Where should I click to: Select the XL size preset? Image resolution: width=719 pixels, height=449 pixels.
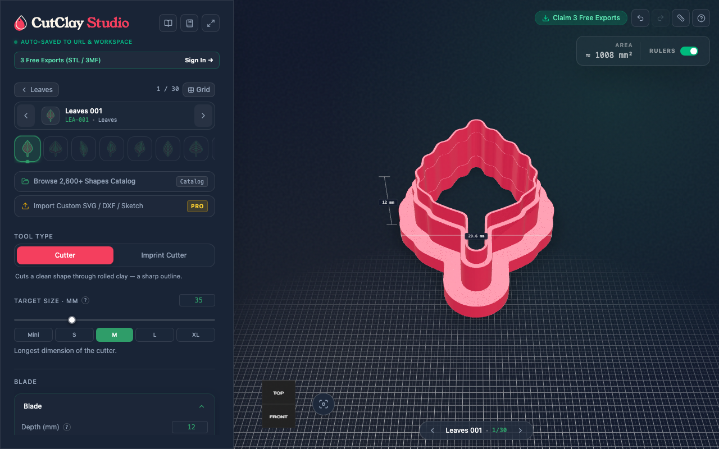pyautogui.click(x=195, y=335)
